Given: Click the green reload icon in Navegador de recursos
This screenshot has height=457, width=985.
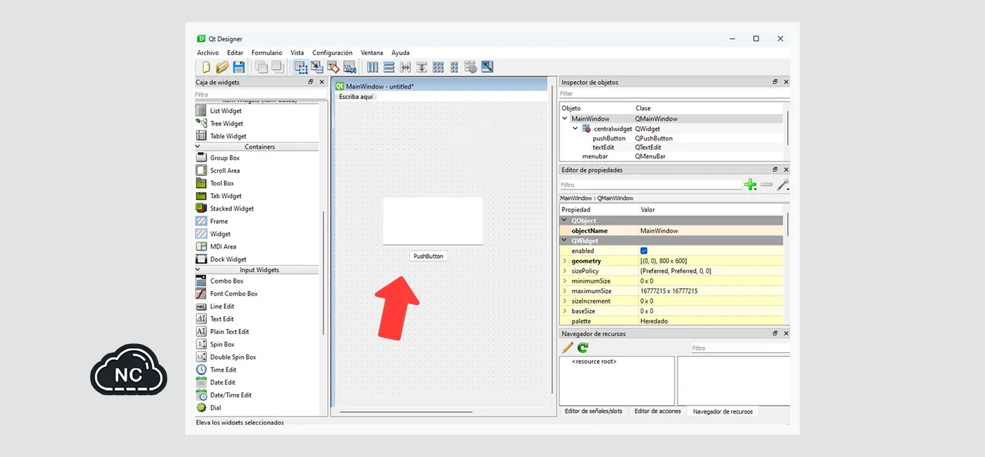Looking at the screenshot, I should coord(583,348).
